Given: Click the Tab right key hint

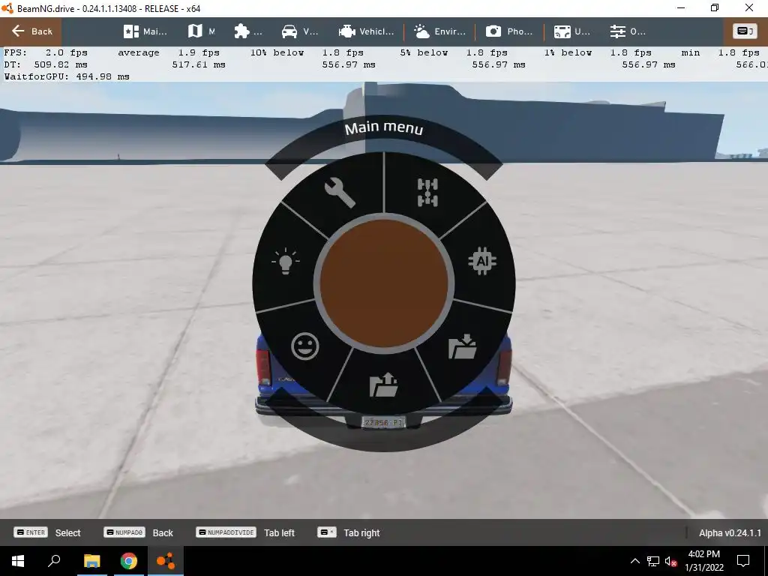Looking at the screenshot, I should click(x=348, y=532).
